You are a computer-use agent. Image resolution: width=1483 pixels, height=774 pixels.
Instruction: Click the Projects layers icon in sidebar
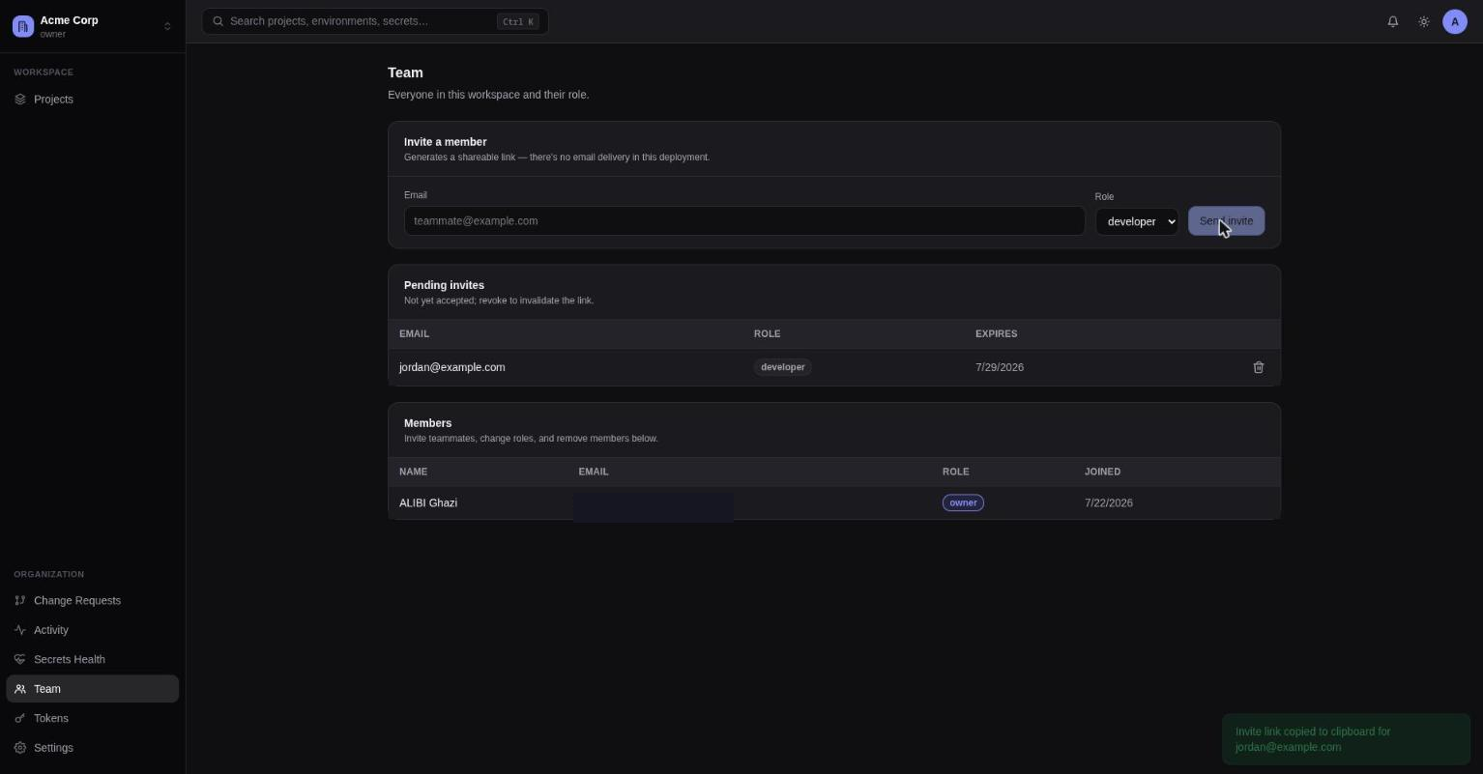click(x=20, y=100)
